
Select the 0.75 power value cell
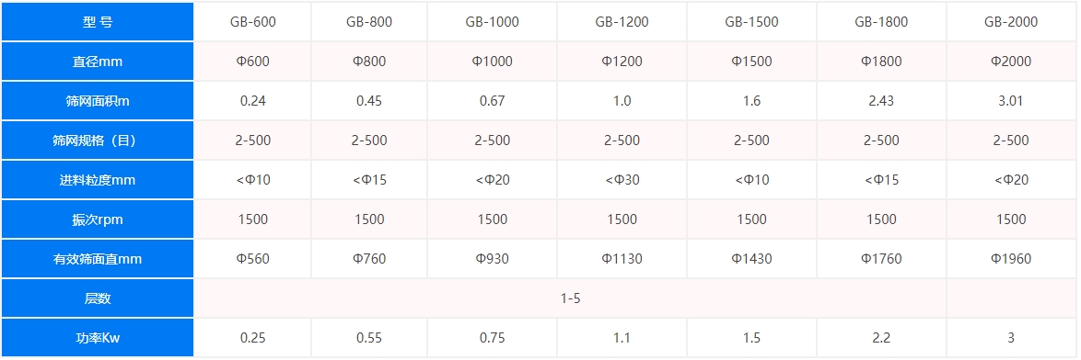click(x=493, y=338)
